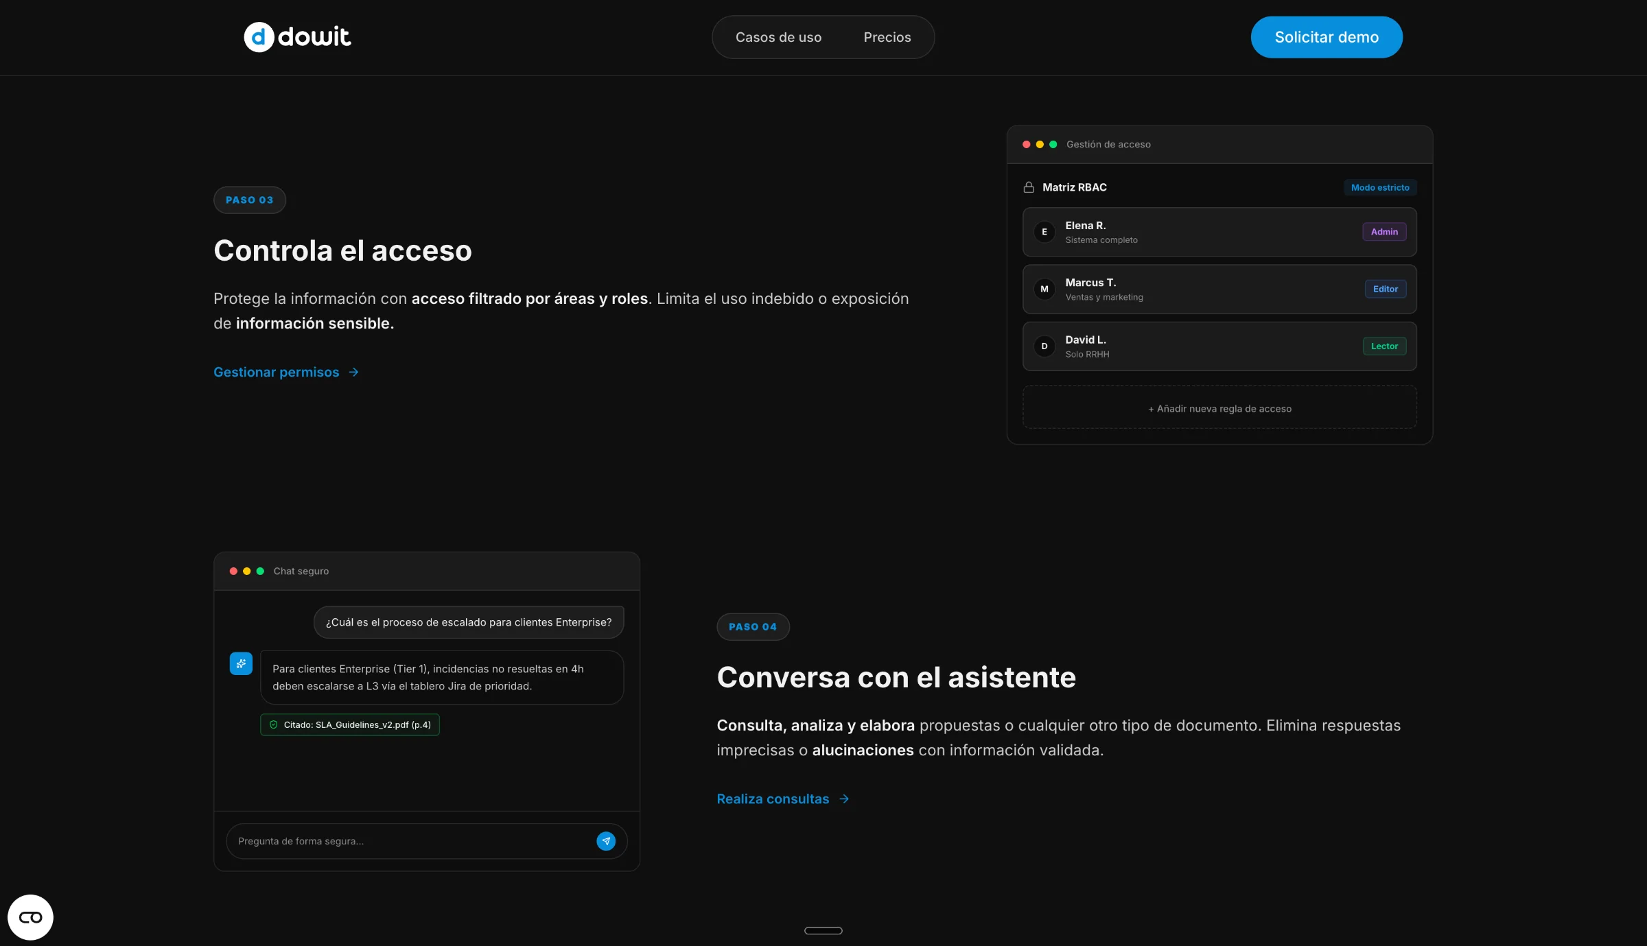Click the send message arrow icon

click(x=606, y=841)
